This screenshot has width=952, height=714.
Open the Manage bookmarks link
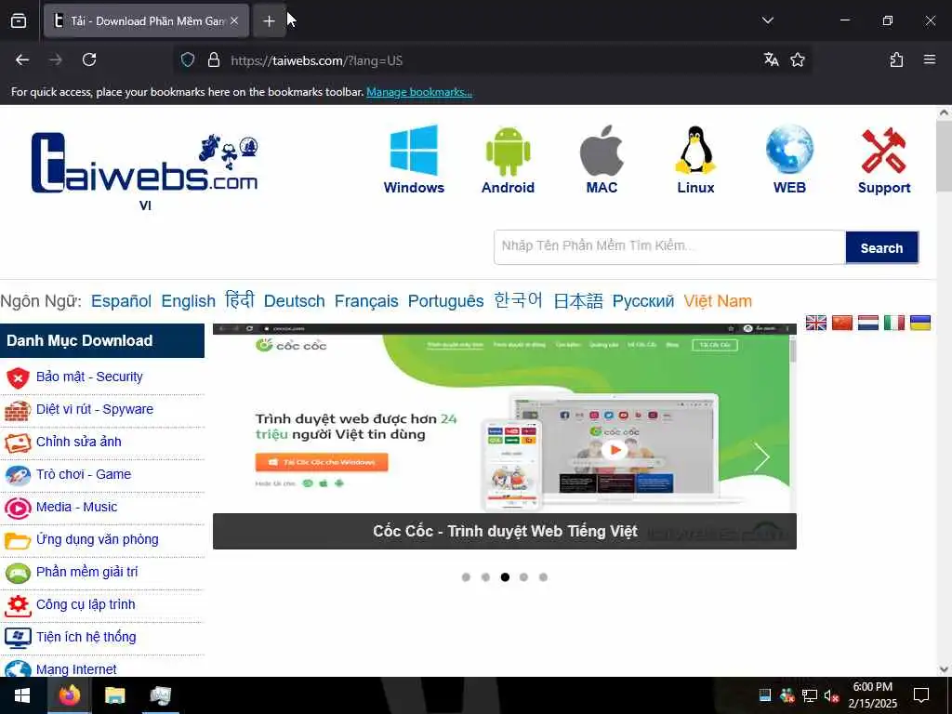pyautogui.click(x=419, y=92)
